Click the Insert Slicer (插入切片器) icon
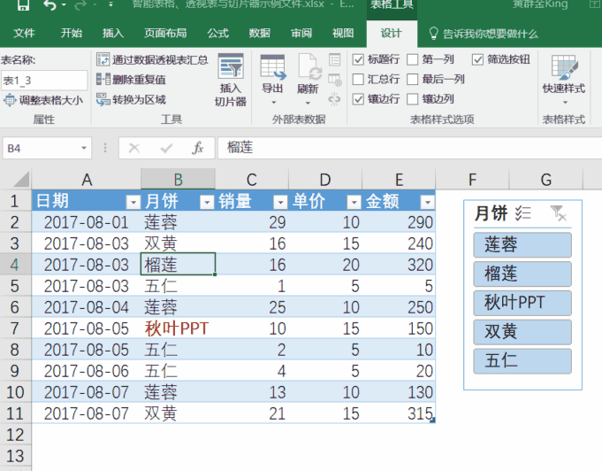This screenshot has height=471, width=602. [x=231, y=69]
